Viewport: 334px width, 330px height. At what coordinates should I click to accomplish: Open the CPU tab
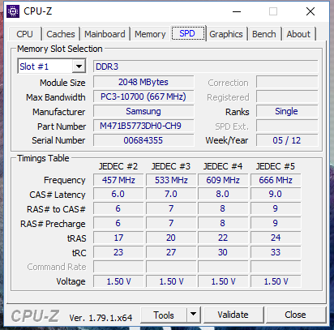click(24, 34)
